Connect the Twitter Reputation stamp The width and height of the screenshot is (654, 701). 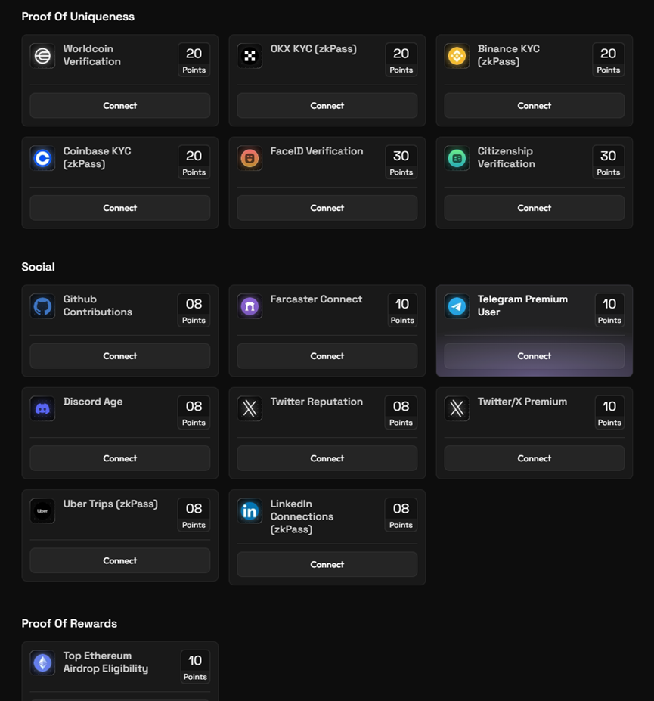tap(327, 458)
